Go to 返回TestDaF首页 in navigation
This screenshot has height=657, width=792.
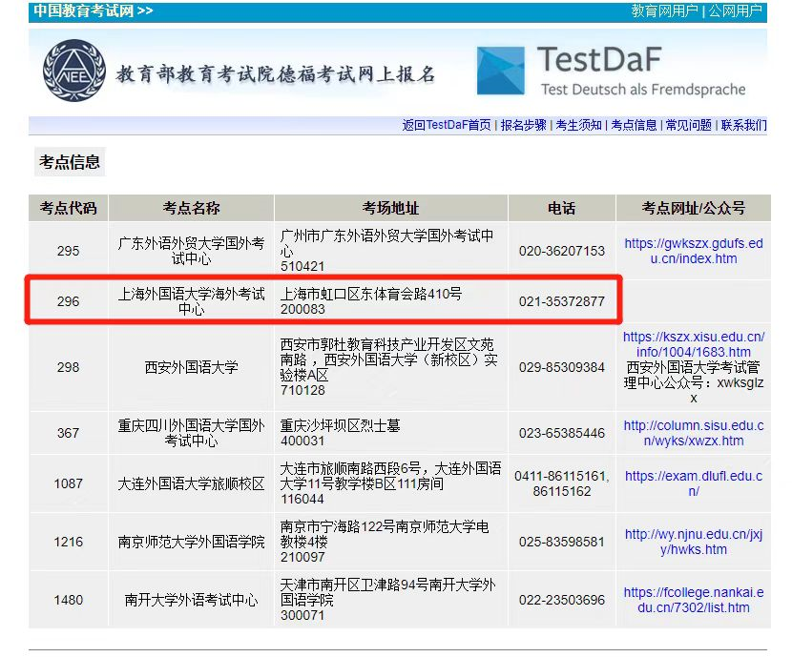[x=447, y=125]
